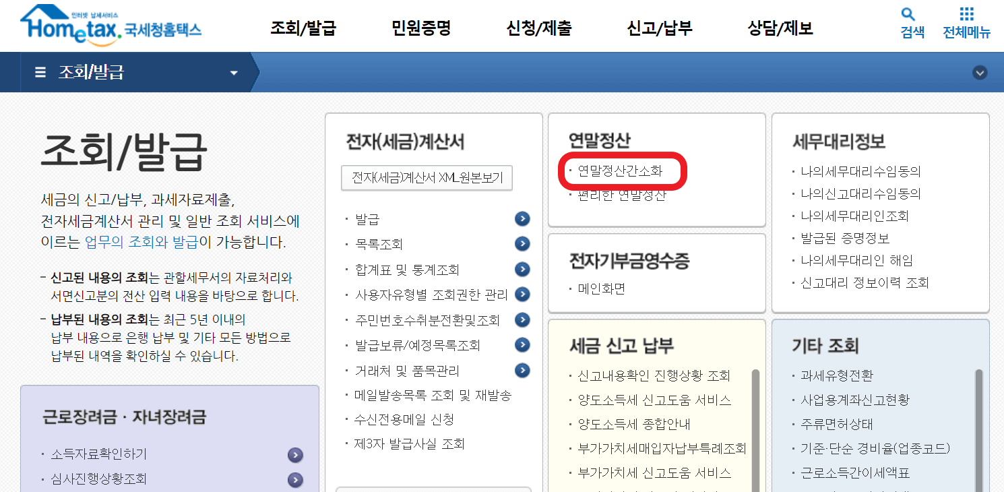The height and width of the screenshot is (492, 1004).
Task: Open 신고내용확인 진행상황 조회 link
Action: [654, 375]
